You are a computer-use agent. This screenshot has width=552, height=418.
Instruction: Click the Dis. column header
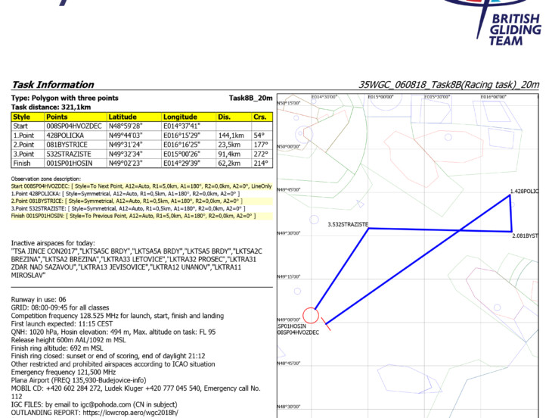(224, 117)
